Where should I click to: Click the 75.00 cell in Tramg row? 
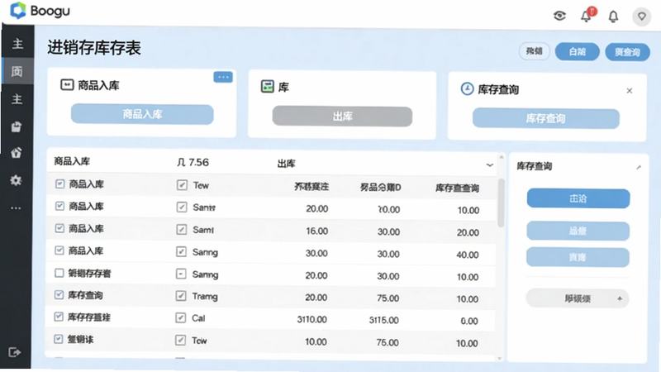pyautogui.click(x=388, y=298)
